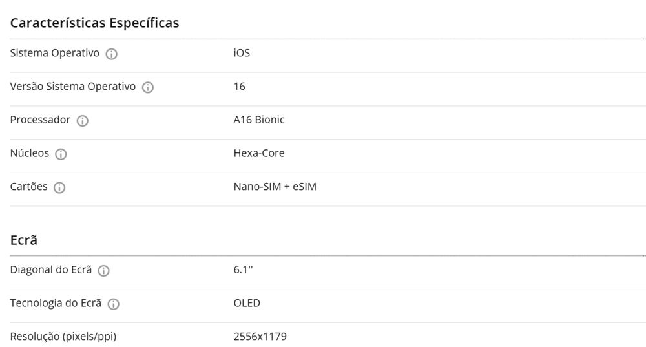Screen dimensions: 646x347
Task: Click the Características Específicas heading
Action: [94, 23]
